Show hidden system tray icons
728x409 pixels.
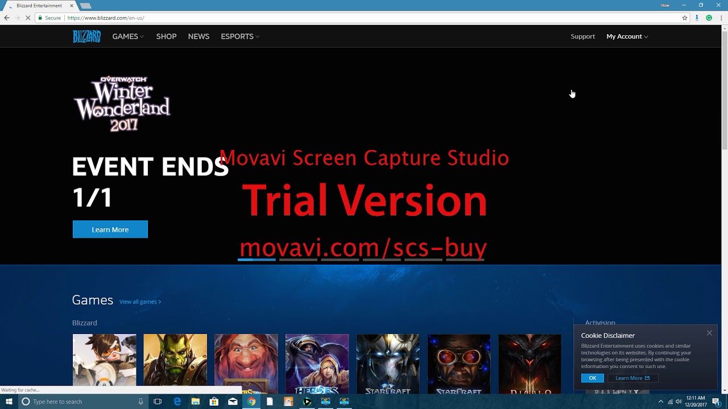tap(660, 402)
